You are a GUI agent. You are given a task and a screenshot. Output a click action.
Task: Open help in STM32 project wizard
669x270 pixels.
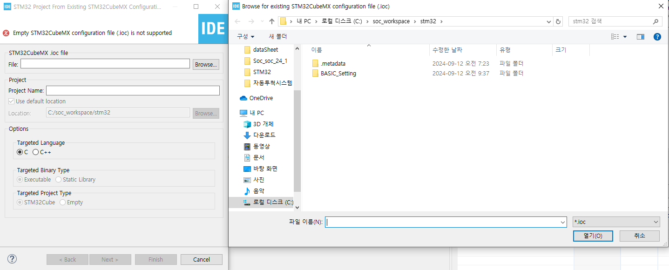point(12,259)
